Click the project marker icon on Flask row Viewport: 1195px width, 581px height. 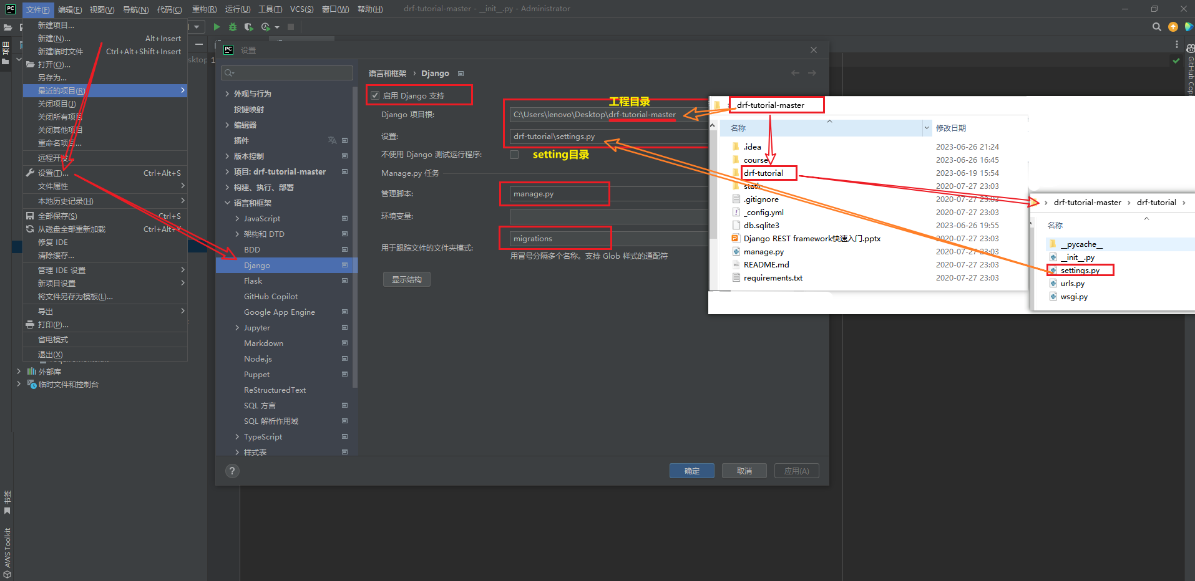tap(344, 281)
